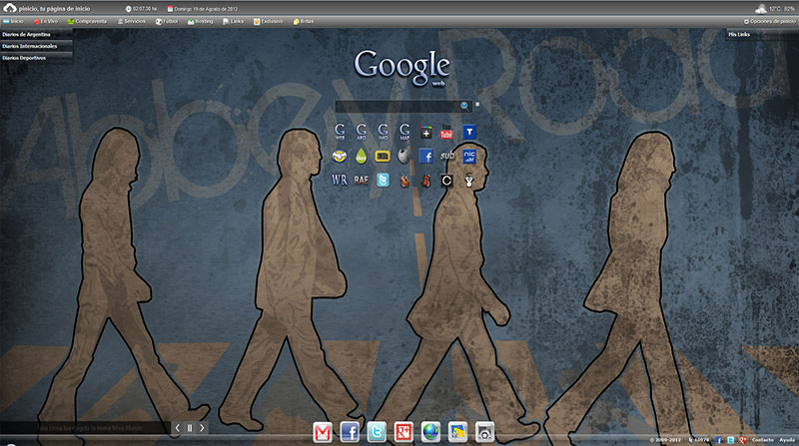Viewport: 799px width, 446px height.
Task: Open Twitter from the bottom dock
Action: click(377, 432)
